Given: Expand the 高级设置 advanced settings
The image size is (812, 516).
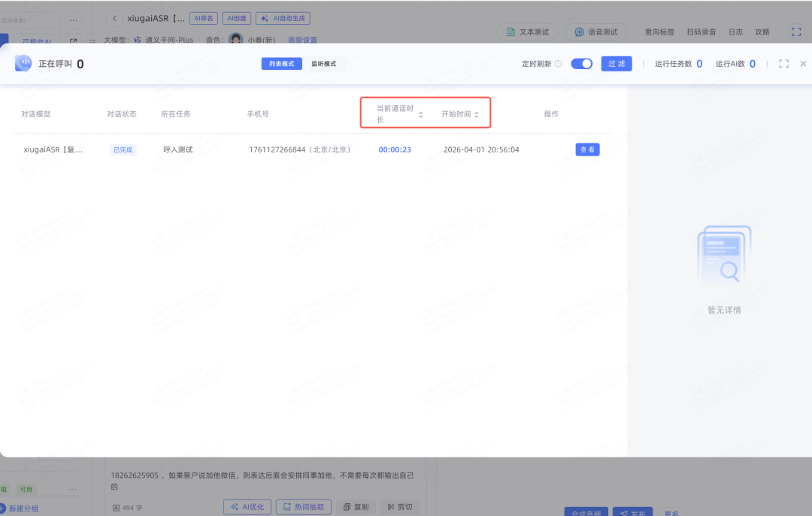Looking at the screenshot, I should [x=302, y=40].
